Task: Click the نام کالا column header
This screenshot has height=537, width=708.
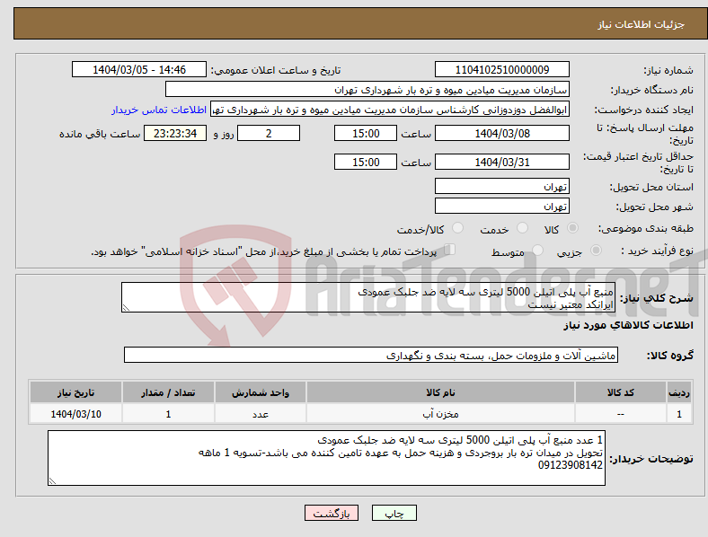Action: (x=440, y=392)
